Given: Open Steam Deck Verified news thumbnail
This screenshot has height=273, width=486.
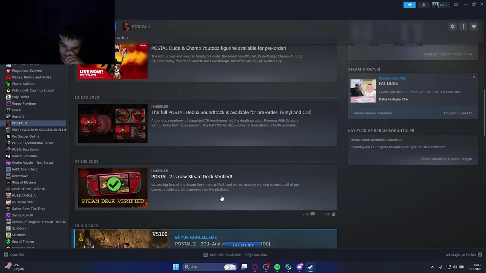Looking at the screenshot, I should coord(113,188).
